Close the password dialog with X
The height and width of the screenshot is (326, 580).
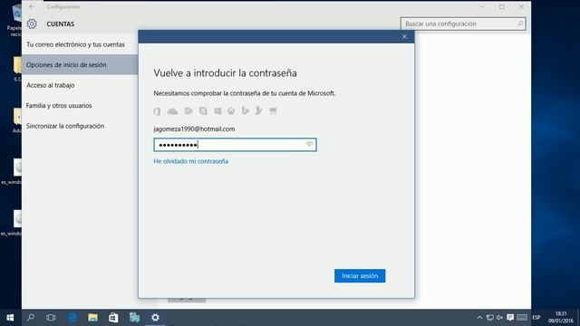[x=404, y=36]
